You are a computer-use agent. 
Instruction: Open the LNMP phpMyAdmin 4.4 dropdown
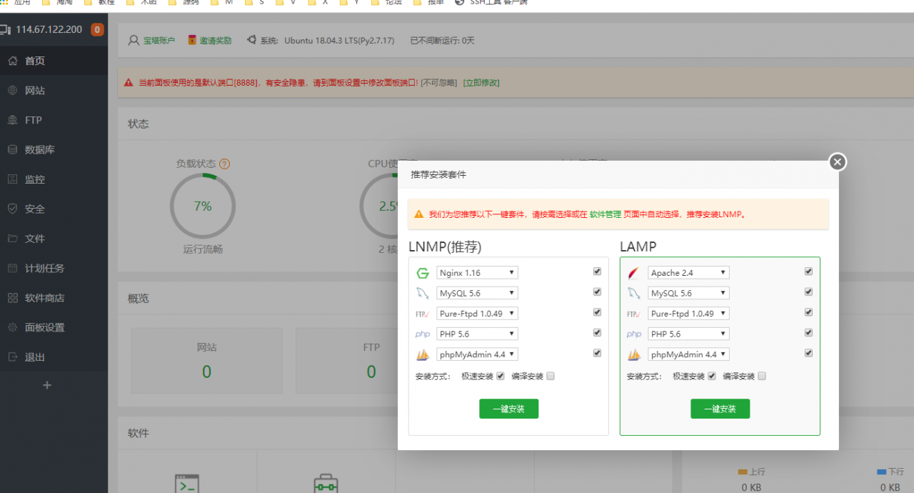478,354
